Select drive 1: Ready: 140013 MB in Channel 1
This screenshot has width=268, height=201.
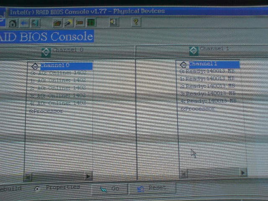(207, 79)
